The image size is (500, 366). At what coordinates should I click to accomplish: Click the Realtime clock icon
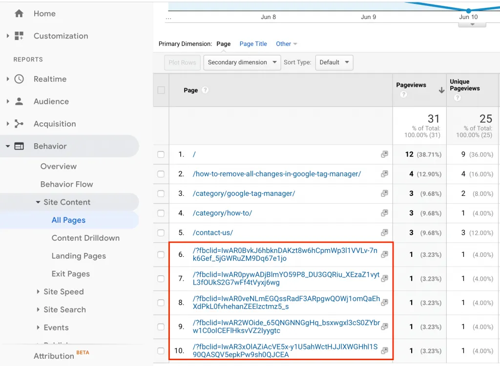(x=19, y=79)
